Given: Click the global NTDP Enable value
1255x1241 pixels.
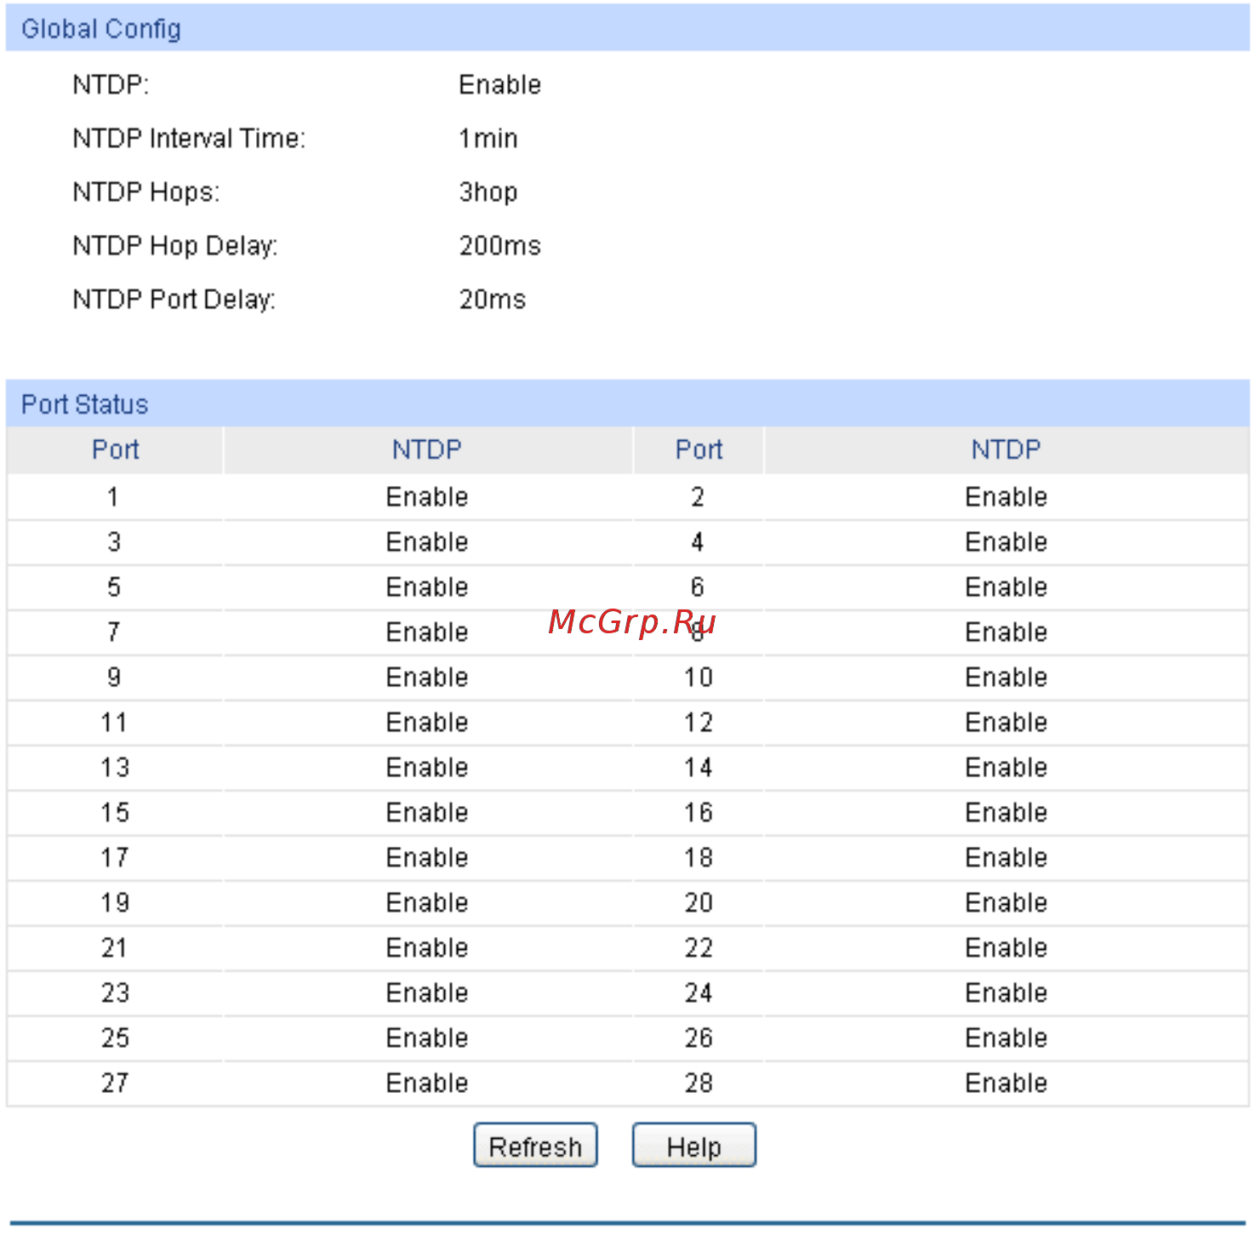Looking at the screenshot, I should [x=499, y=84].
